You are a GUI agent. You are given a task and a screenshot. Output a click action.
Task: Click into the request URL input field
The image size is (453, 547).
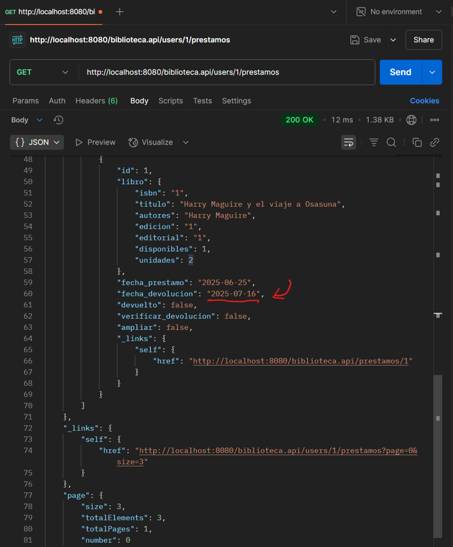[227, 72]
